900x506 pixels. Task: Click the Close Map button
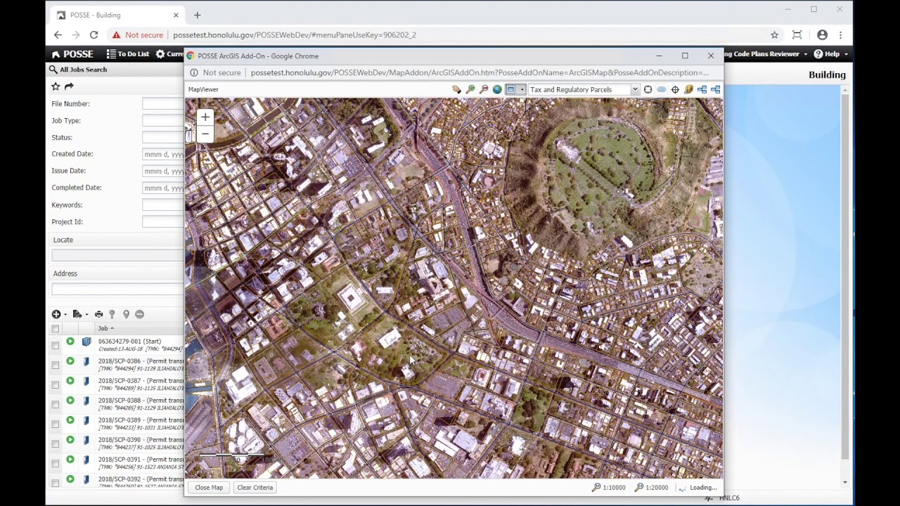[209, 487]
